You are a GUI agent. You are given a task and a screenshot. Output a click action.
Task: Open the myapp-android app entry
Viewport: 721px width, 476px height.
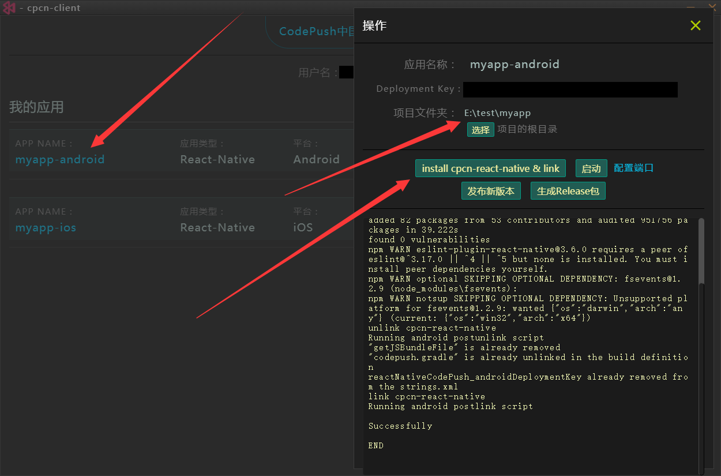(x=60, y=160)
